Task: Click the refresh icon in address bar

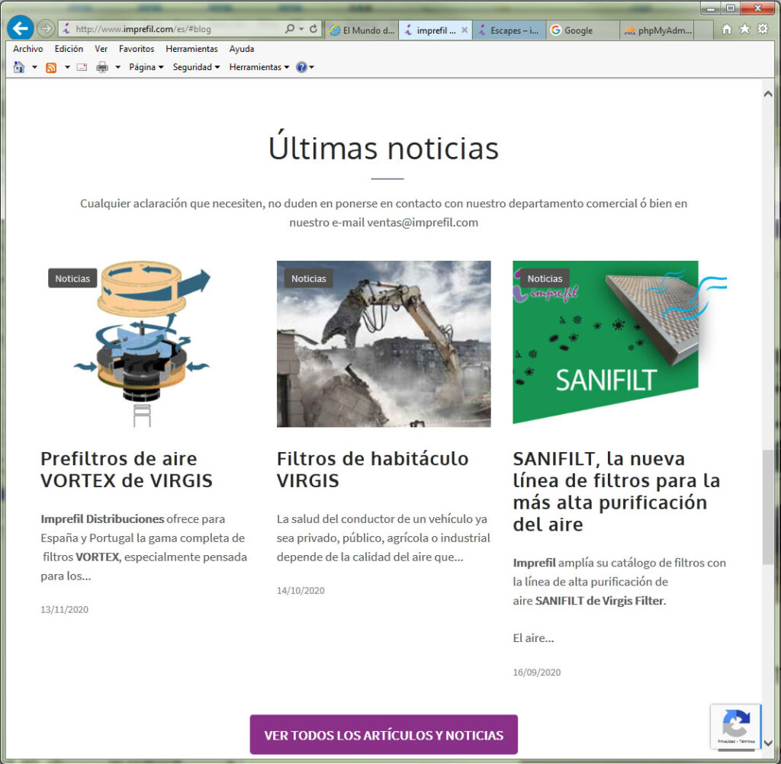Action: point(313,29)
